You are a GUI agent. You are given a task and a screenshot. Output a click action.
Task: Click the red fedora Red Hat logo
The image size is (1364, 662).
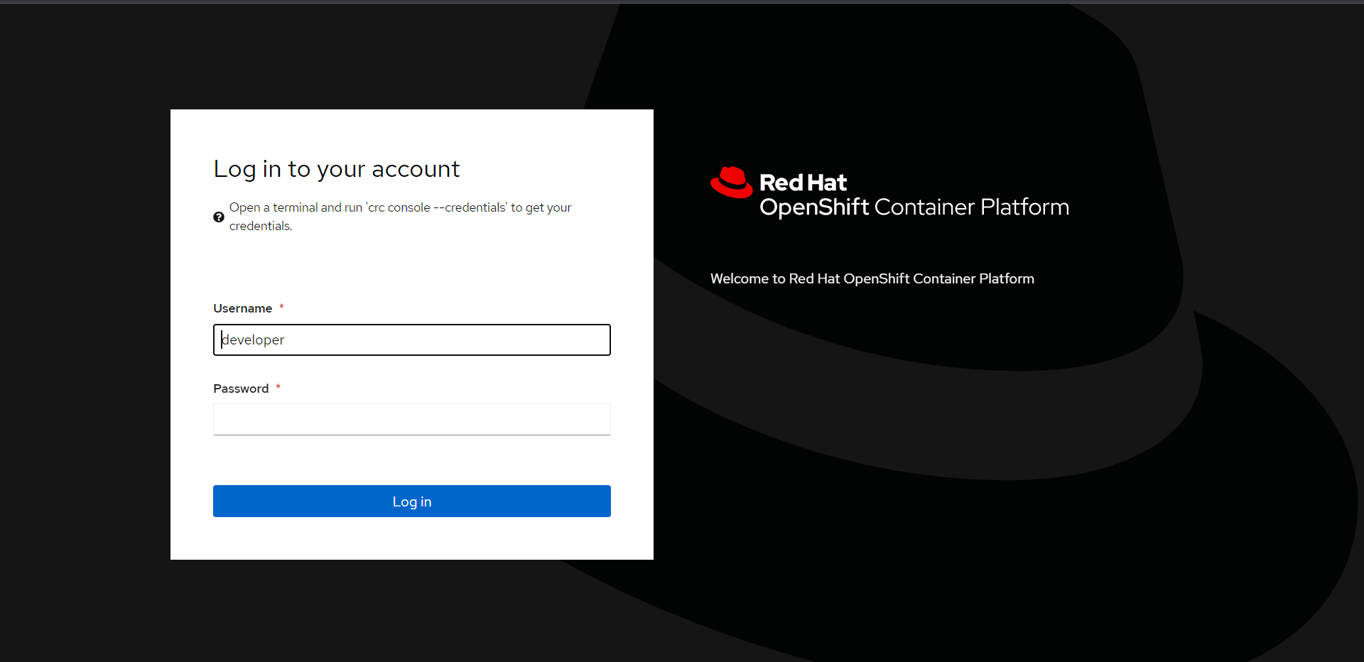click(731, 183)
